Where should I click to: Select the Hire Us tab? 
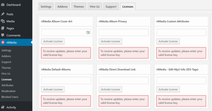coord(94,6)
